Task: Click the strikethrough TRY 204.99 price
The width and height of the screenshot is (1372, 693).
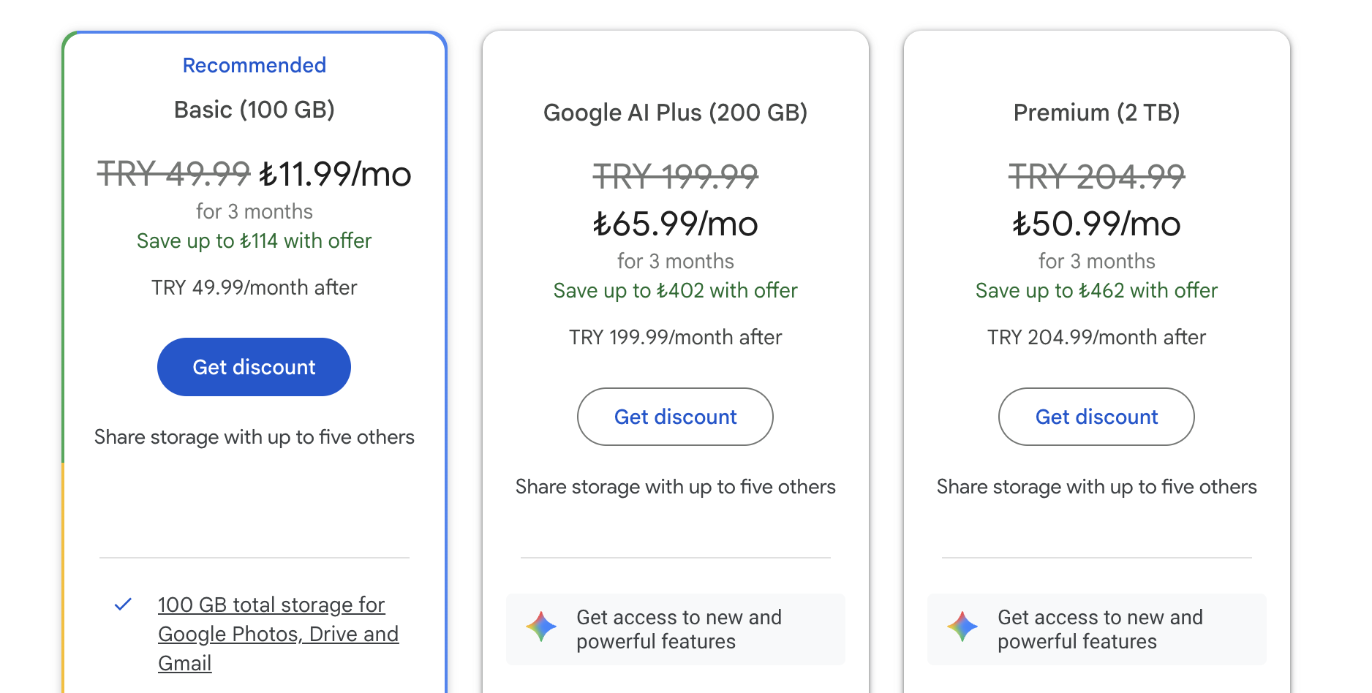Action: [1096, 176]
